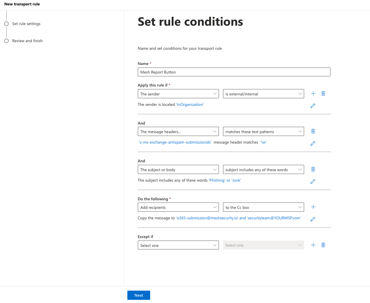Edit the Cc recipients with pencil icon
The width and height of the screenshot is (370, 303).
313,219
